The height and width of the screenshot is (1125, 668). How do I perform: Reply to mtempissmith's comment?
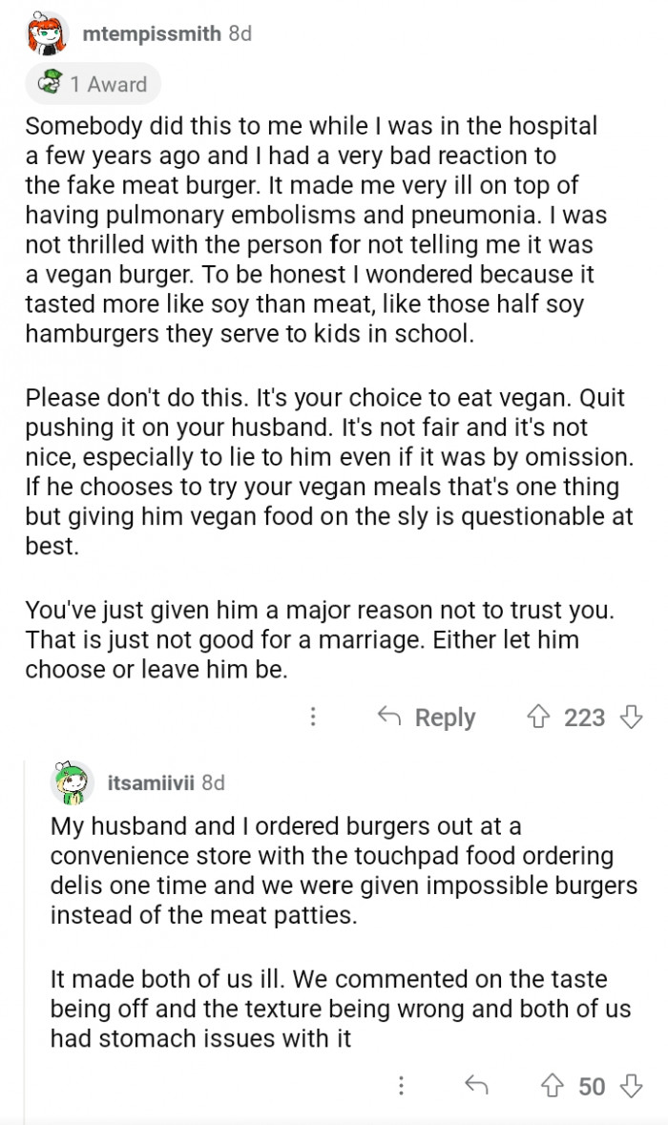pos(428,717)
